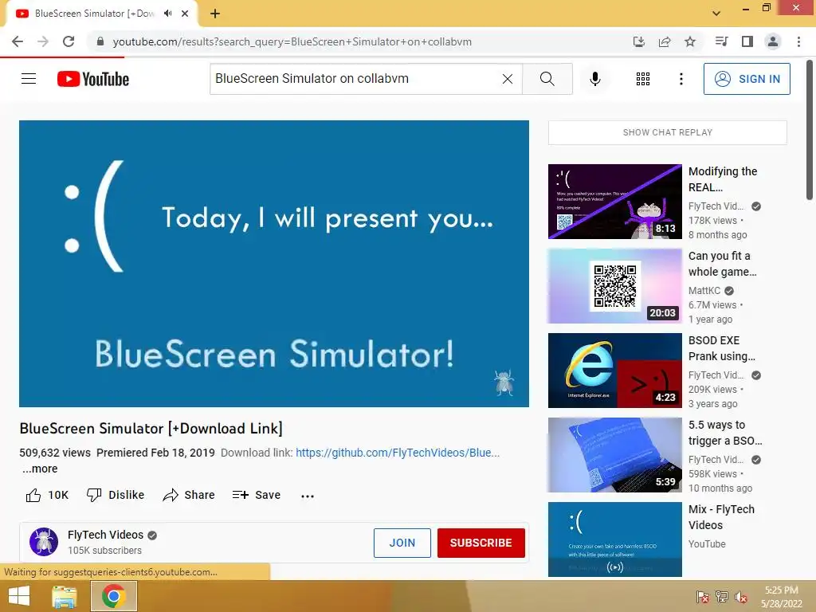816x612 pixels.
Task: Click the address bar URL
Action: tap(292, 41)
